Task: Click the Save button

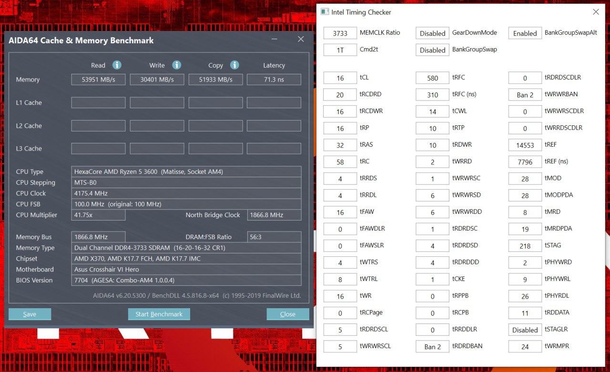Action: pyautogui.click(x=30, y=314)
